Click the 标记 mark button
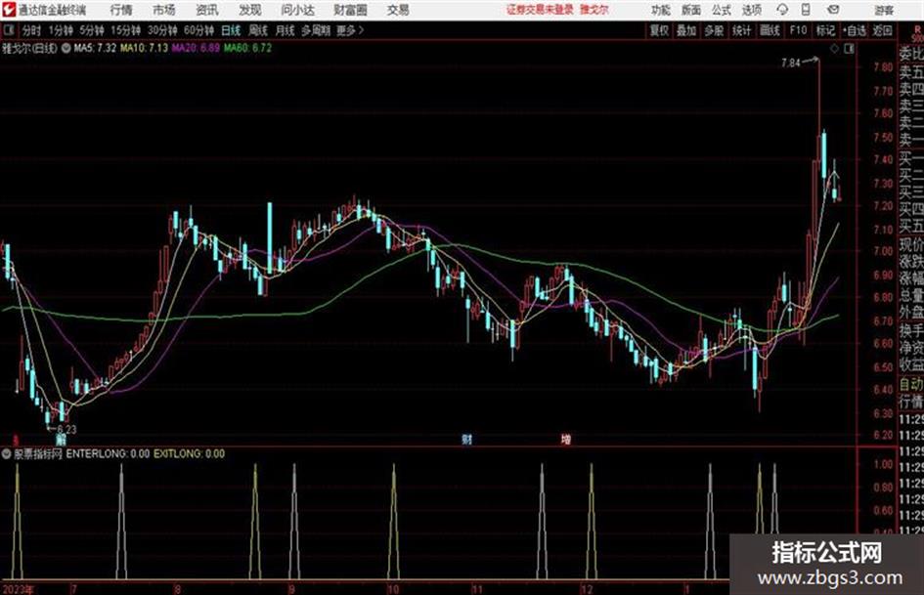The width and height of the screenshot is (924, 595). pos(825,30)
